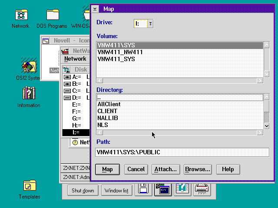Open the Information bookshelf icon
This screenshot has height=208, width=278.
(29, 93)
